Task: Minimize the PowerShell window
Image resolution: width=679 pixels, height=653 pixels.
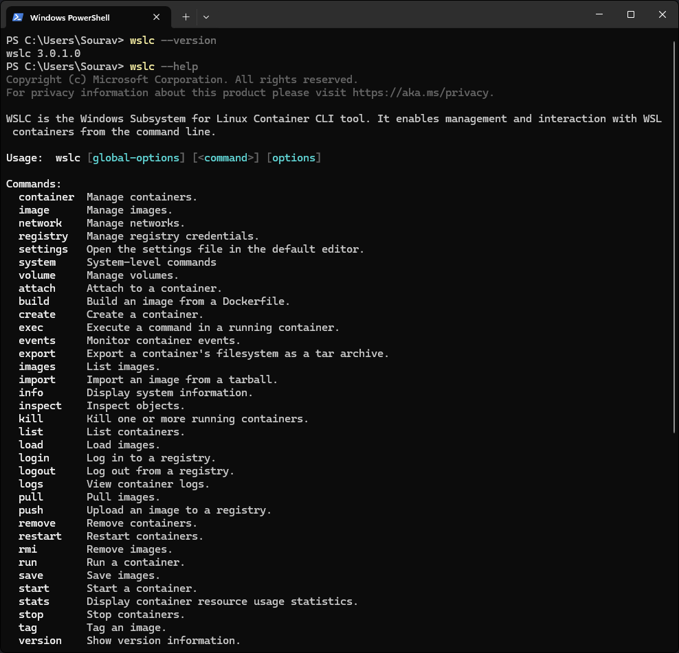Action: 599,14
